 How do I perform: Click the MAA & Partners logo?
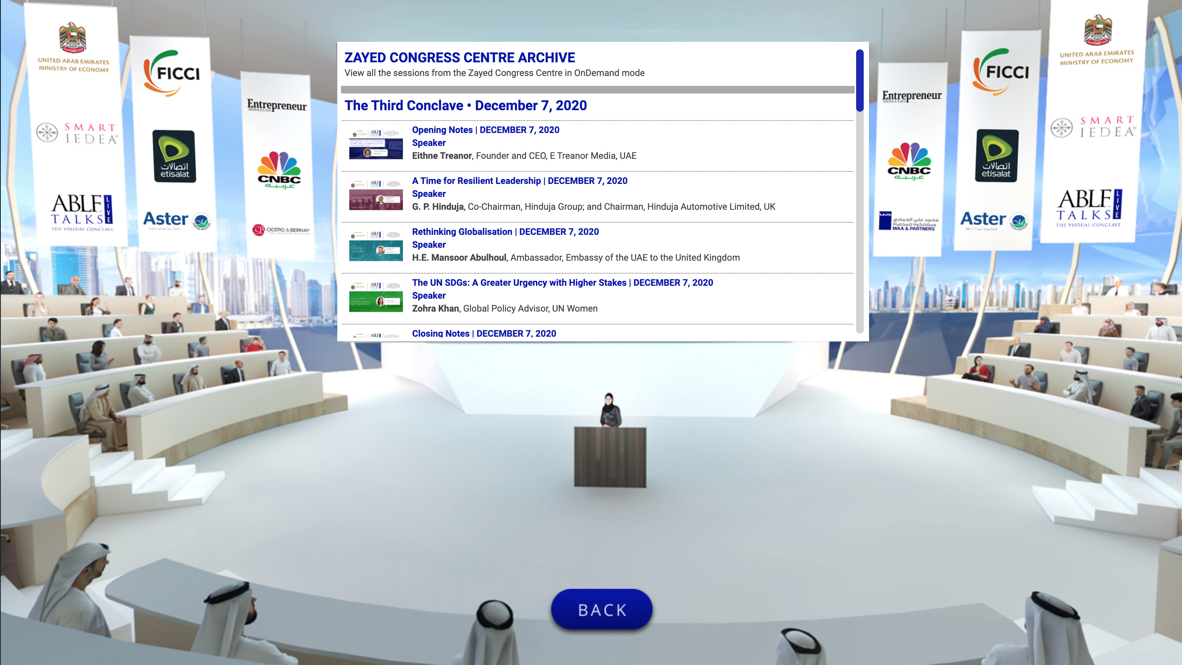tap(909, 221)
